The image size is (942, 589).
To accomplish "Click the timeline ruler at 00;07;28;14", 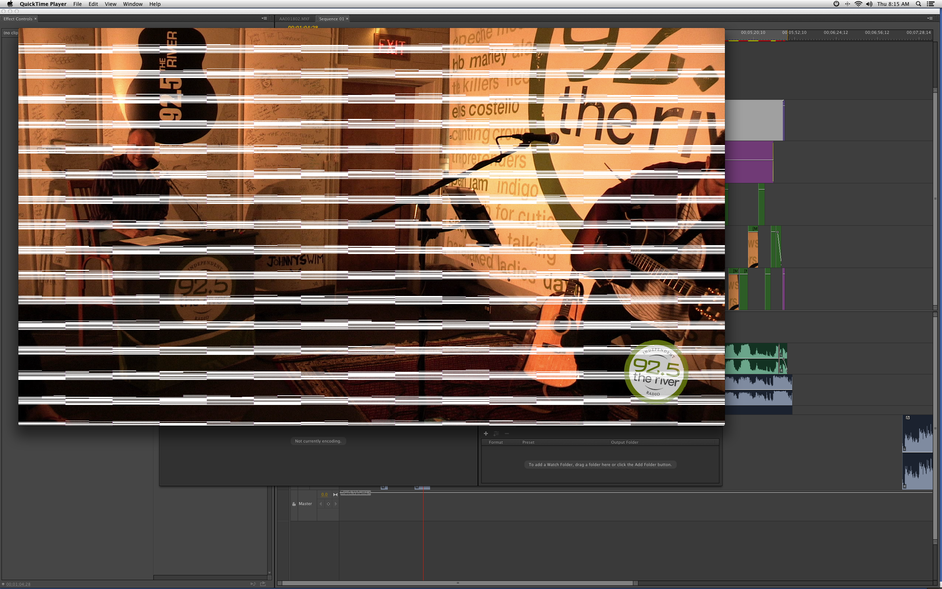I will (x=919, y=32).
